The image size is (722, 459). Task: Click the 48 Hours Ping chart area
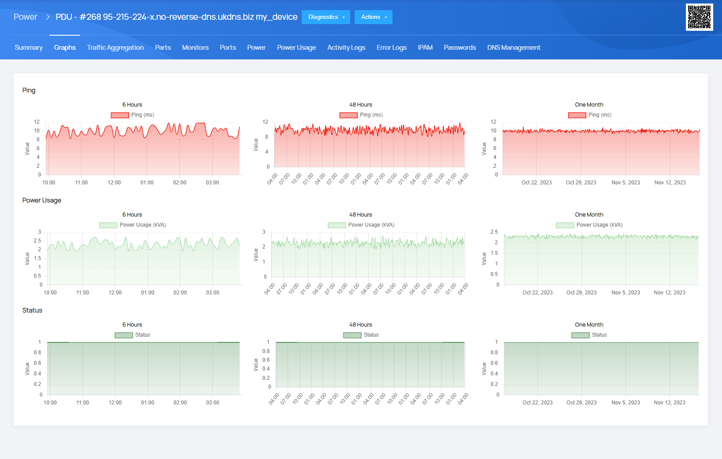[370, 145]
